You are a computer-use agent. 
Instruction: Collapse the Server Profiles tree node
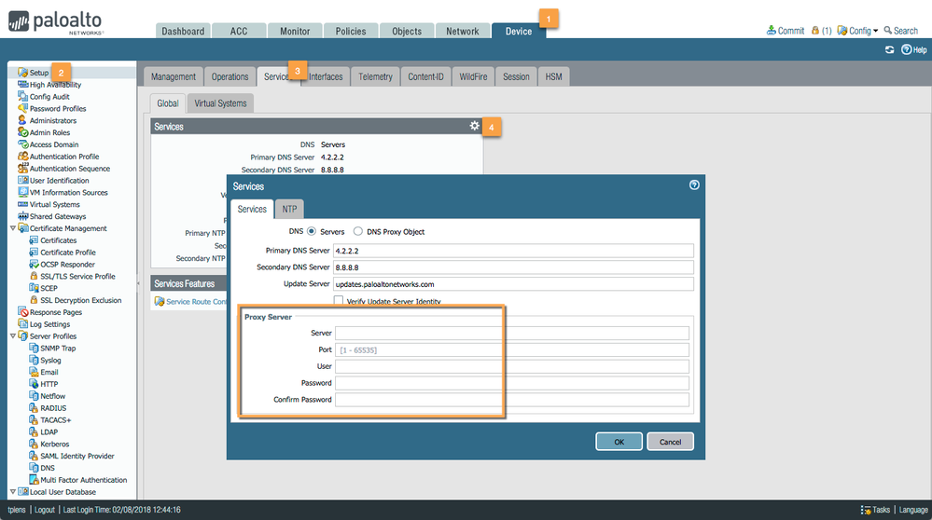tap(12, 336)
